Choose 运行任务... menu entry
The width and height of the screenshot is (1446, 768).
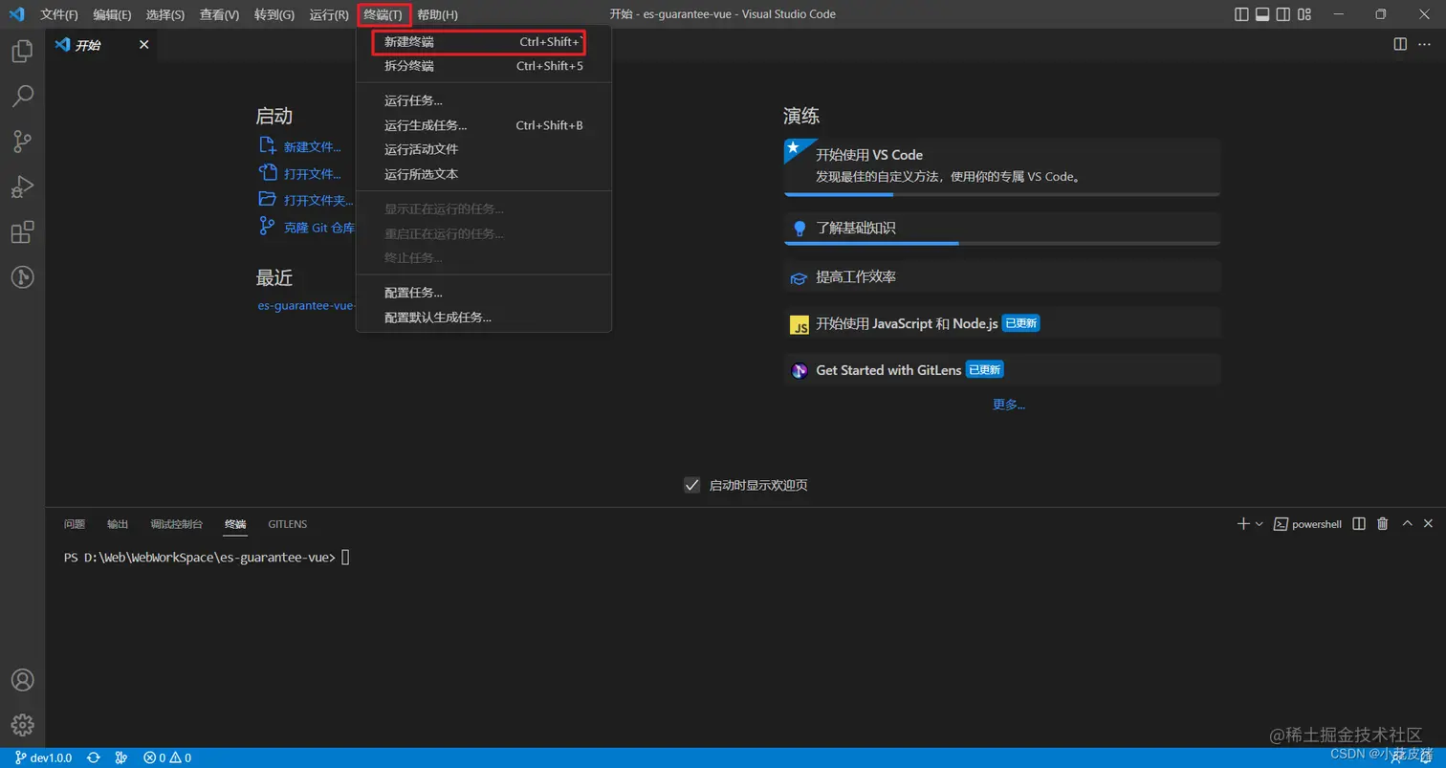pyautogui.click(x=483, y=100)
